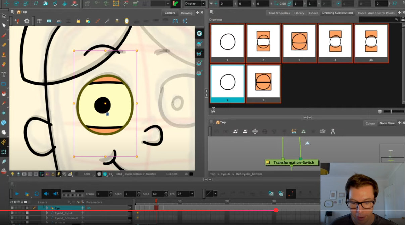
Task: Select the Transform tool in the left toolbar
Action: pyautogui.click(x=4, y=25)
